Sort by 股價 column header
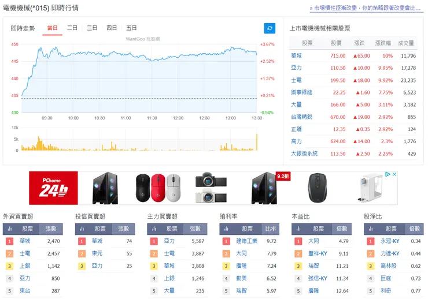This screenshot has height=299, width=428. coord(336,43)
